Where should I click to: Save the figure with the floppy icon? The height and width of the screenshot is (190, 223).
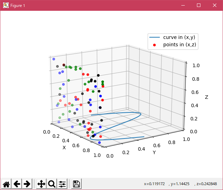[x=76, y=184]
